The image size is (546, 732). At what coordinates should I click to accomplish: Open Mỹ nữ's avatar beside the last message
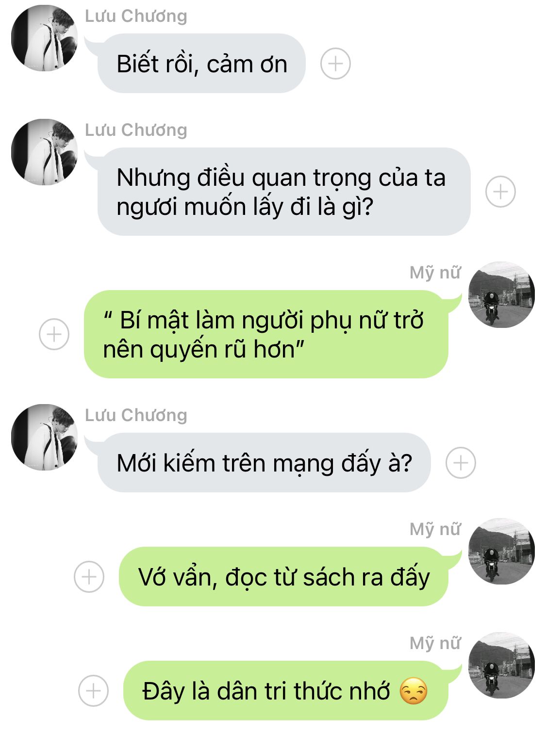tap(501, 666)
